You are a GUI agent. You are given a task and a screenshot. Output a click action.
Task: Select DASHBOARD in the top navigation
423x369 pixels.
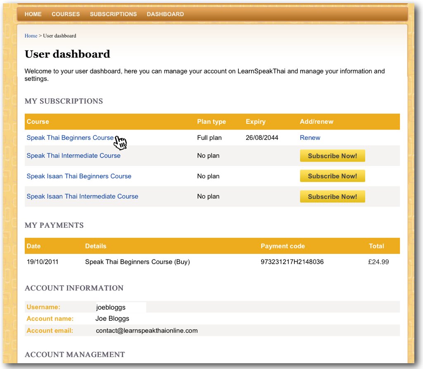pos(165,14)
